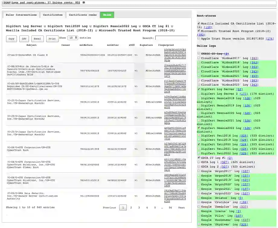278x228 pixels.
Task: Check Apple Trust Store version checkbox
Action: [x=199, y=38]
